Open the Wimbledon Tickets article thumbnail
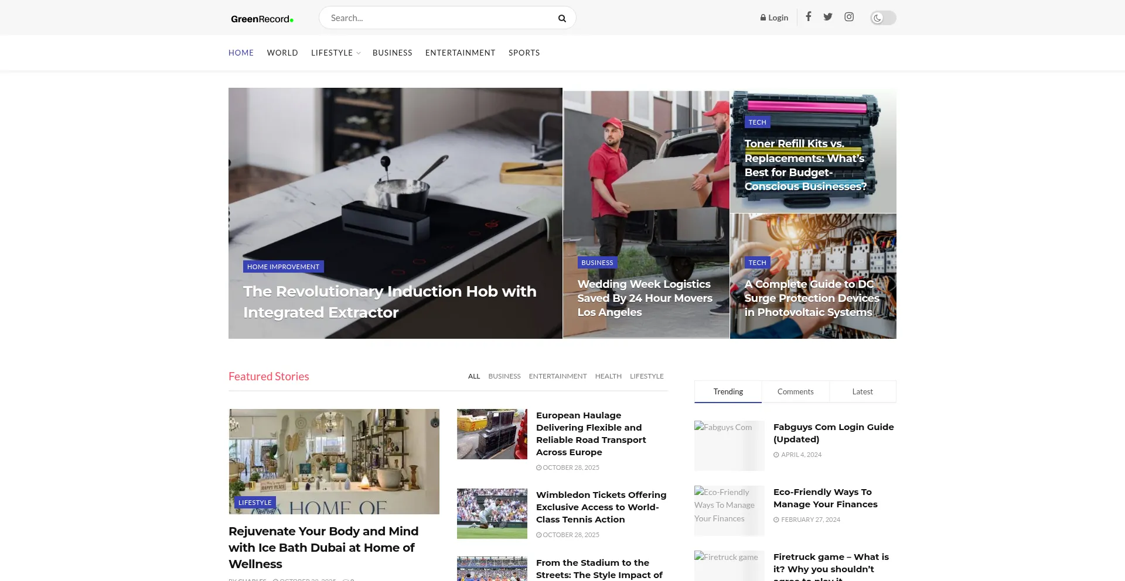 pyautogui.click(x=492, y=513)
